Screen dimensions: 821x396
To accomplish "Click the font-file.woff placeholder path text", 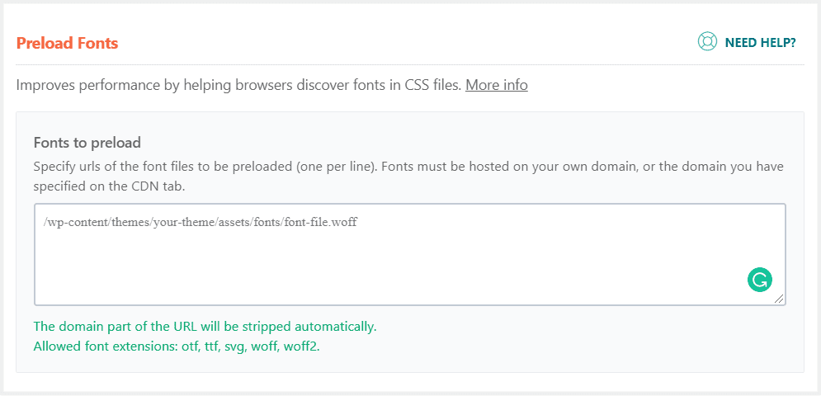I will tap(201, 222).
